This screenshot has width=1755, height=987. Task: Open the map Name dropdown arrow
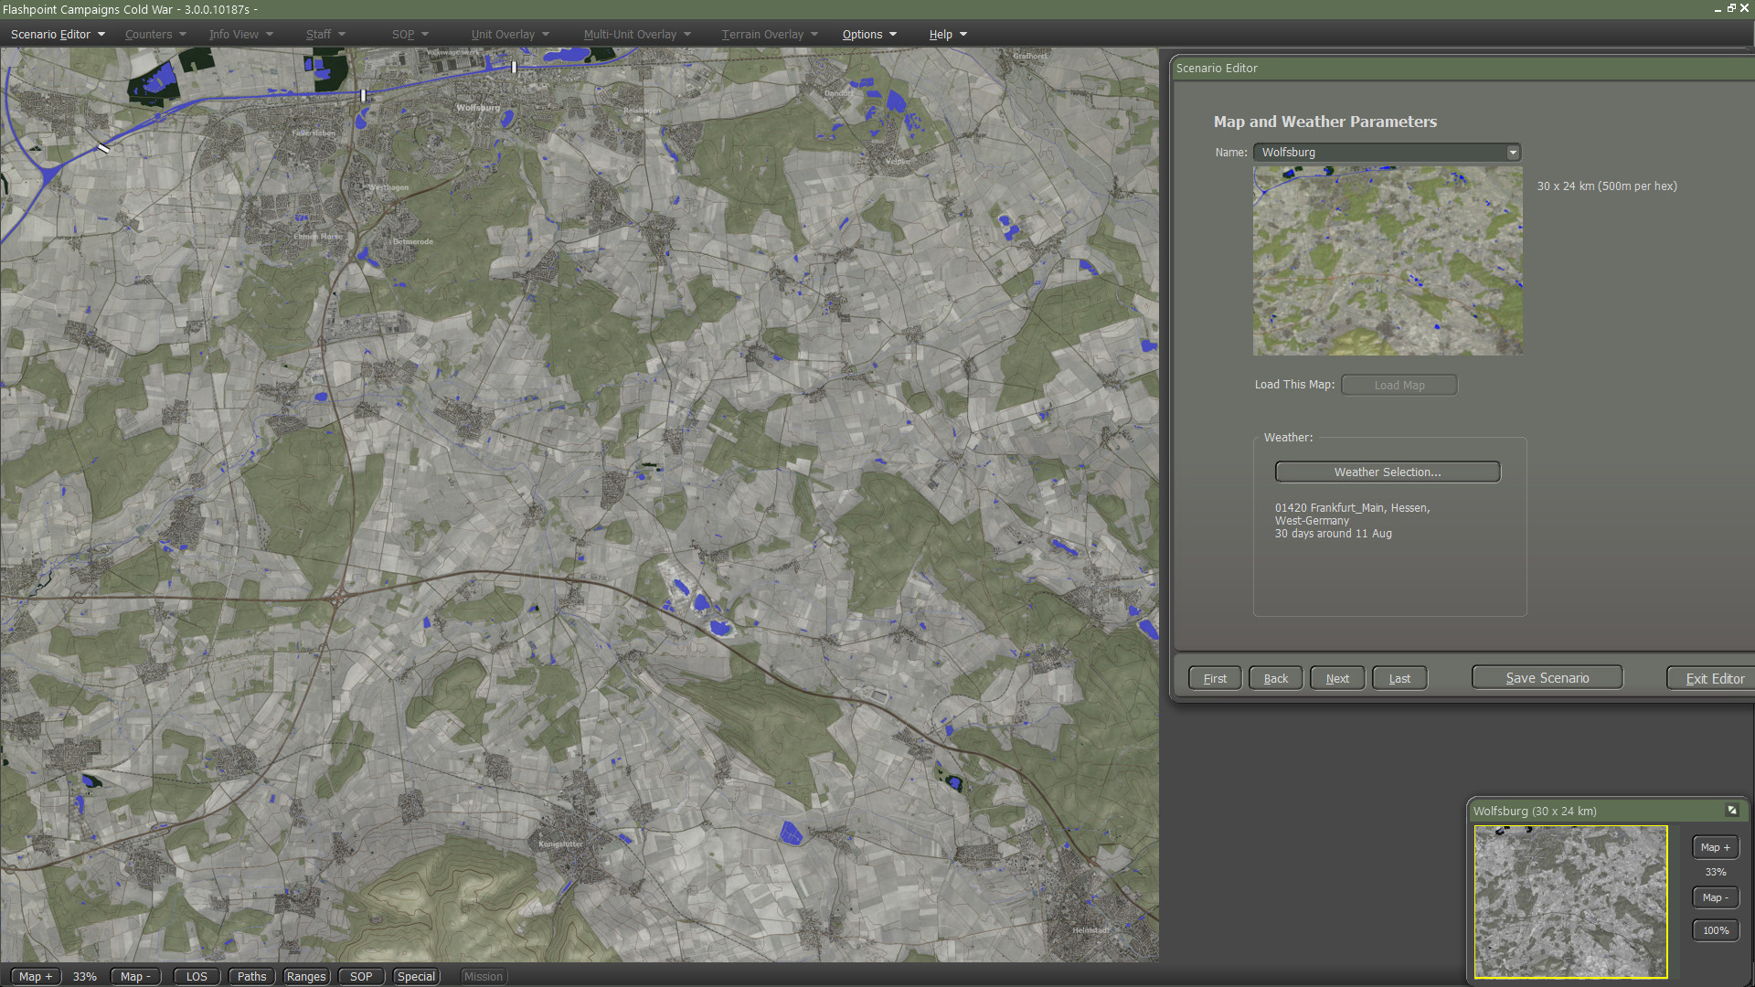pyautogui.click(x=1513, y=153)
